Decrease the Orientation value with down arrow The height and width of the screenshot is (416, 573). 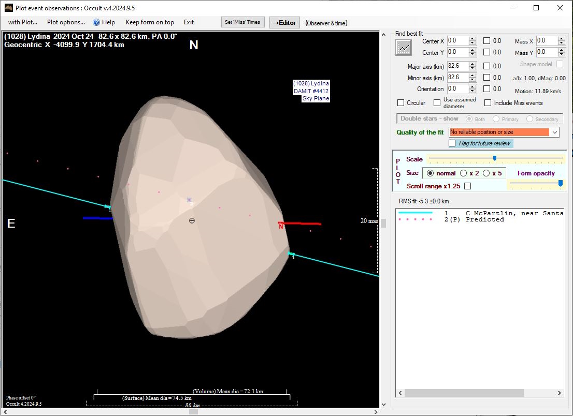tap(472, 91)
